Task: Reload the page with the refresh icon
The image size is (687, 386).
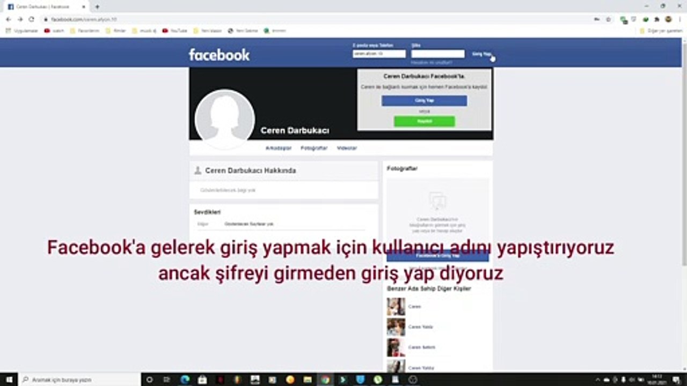Action: (32, 19)
